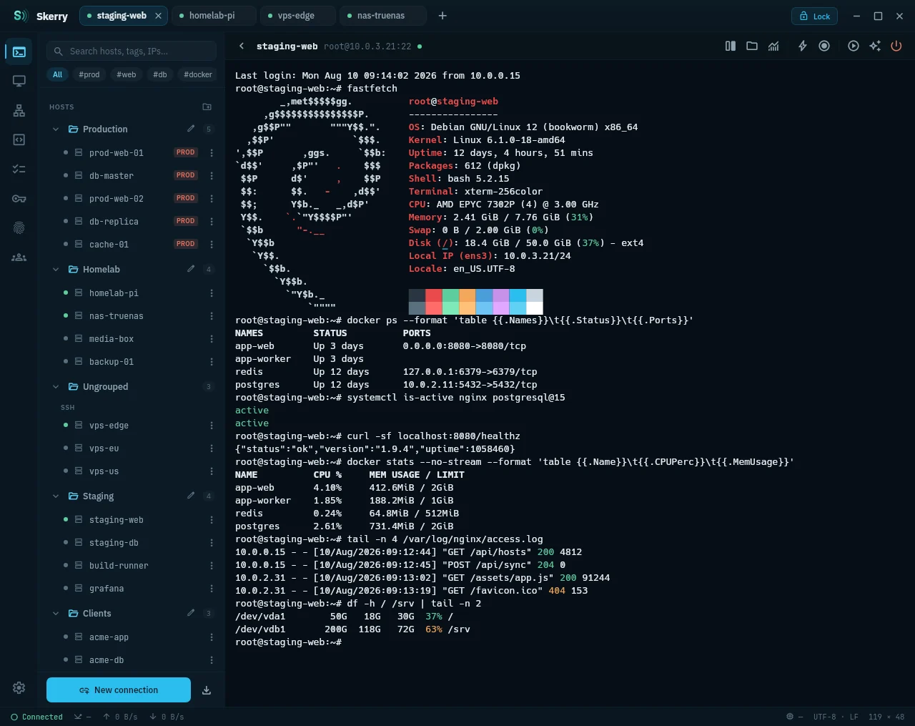This screenshot has height=726, width=915.
Task: Open the code snippets sidebar icon
Action: tap(19, 139)
